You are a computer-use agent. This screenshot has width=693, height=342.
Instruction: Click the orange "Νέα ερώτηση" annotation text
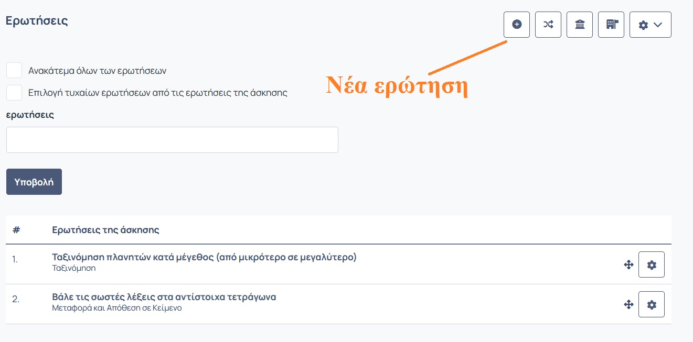tap(397, 85)
